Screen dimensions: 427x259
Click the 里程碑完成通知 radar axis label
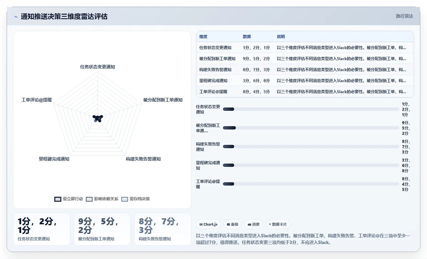point(54,159)
